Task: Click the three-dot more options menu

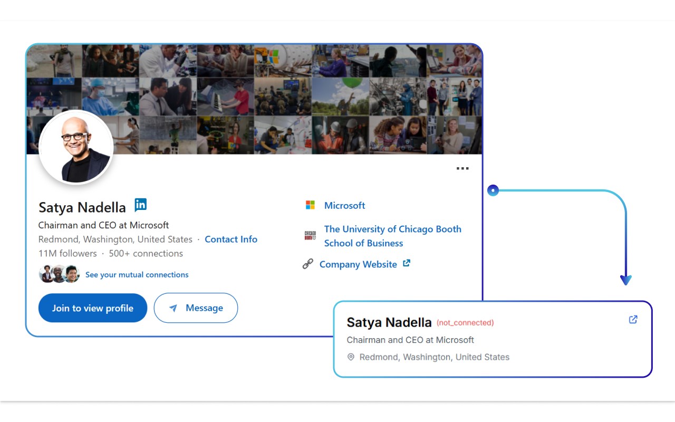Action: [x=462, y=169]
